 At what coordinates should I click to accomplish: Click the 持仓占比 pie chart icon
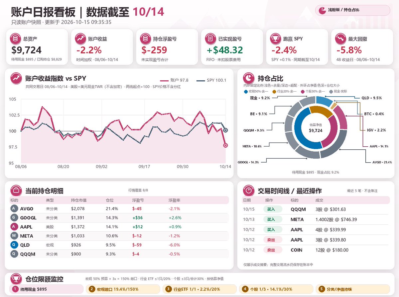tap(249, 78)
